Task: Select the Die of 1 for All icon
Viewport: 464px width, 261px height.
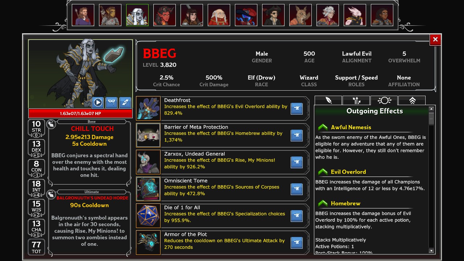Action: coord(148,215)
